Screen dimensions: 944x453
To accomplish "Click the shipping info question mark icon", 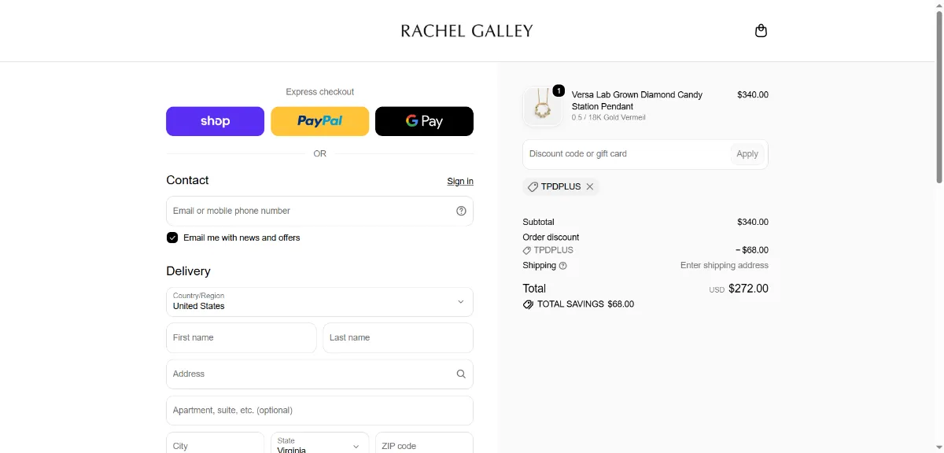I will 562,266.
